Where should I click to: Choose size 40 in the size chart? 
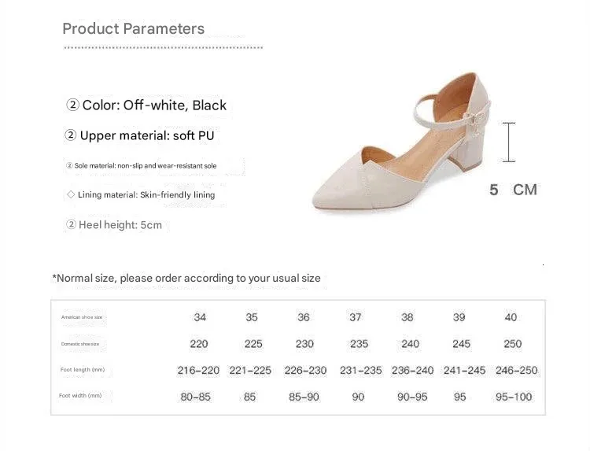(x=511, y=317)
